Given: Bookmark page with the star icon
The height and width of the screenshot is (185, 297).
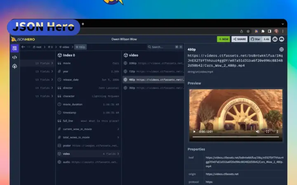Looking at the screenshot, I should (x=248, y=31).
